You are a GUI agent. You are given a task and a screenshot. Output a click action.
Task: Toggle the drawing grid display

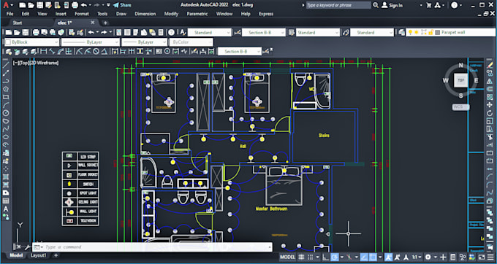(301, 257)
